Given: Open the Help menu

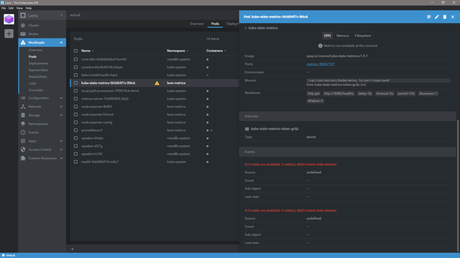Looking at the screenshot, I should pyautogui.click(x=28, y=8).
